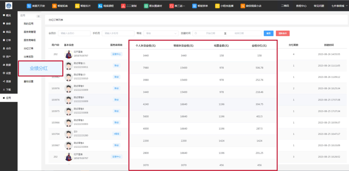This screenshot has width=349, height=171.
Task: Click the 二二复制 red icon
Action: tap(123, 6)
